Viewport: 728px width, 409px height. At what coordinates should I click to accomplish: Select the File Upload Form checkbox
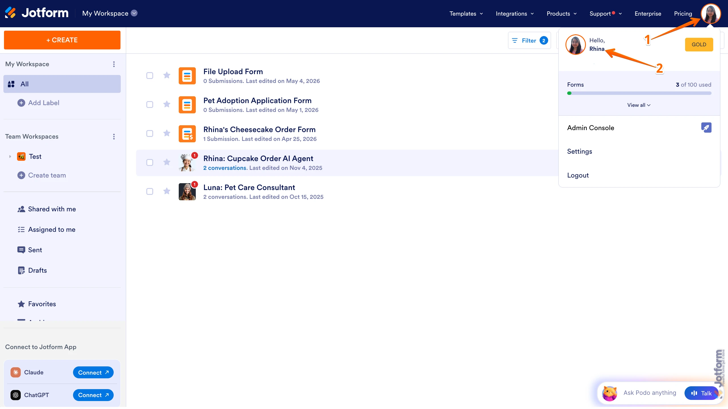[x=150, y=76]
